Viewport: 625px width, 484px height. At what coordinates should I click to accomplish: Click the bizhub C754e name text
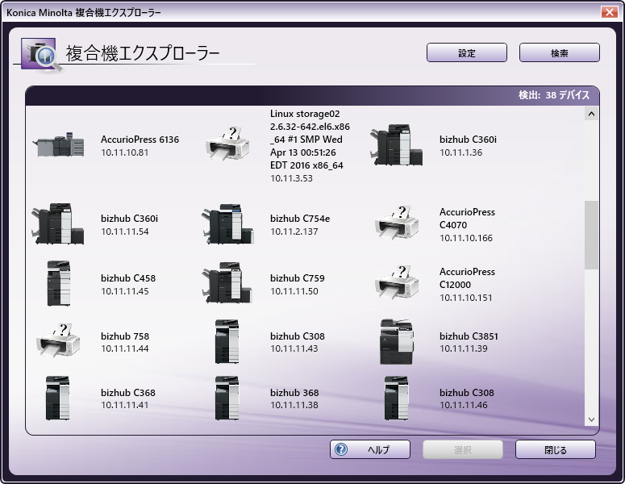[300, 219]
